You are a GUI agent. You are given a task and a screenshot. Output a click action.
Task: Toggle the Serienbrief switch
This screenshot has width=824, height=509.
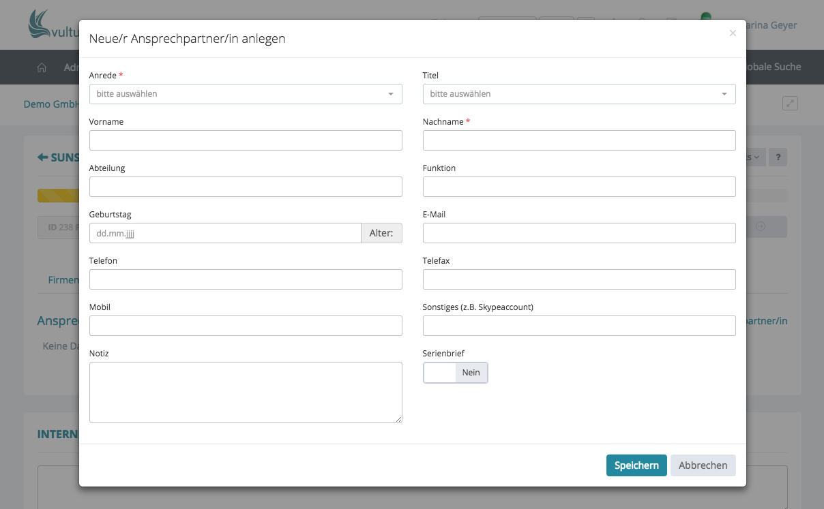[456, 373]
